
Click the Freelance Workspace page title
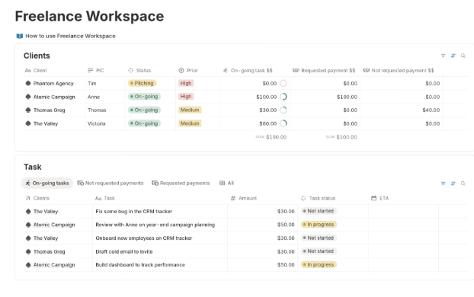pyautogui.click(x=89, y=16)
